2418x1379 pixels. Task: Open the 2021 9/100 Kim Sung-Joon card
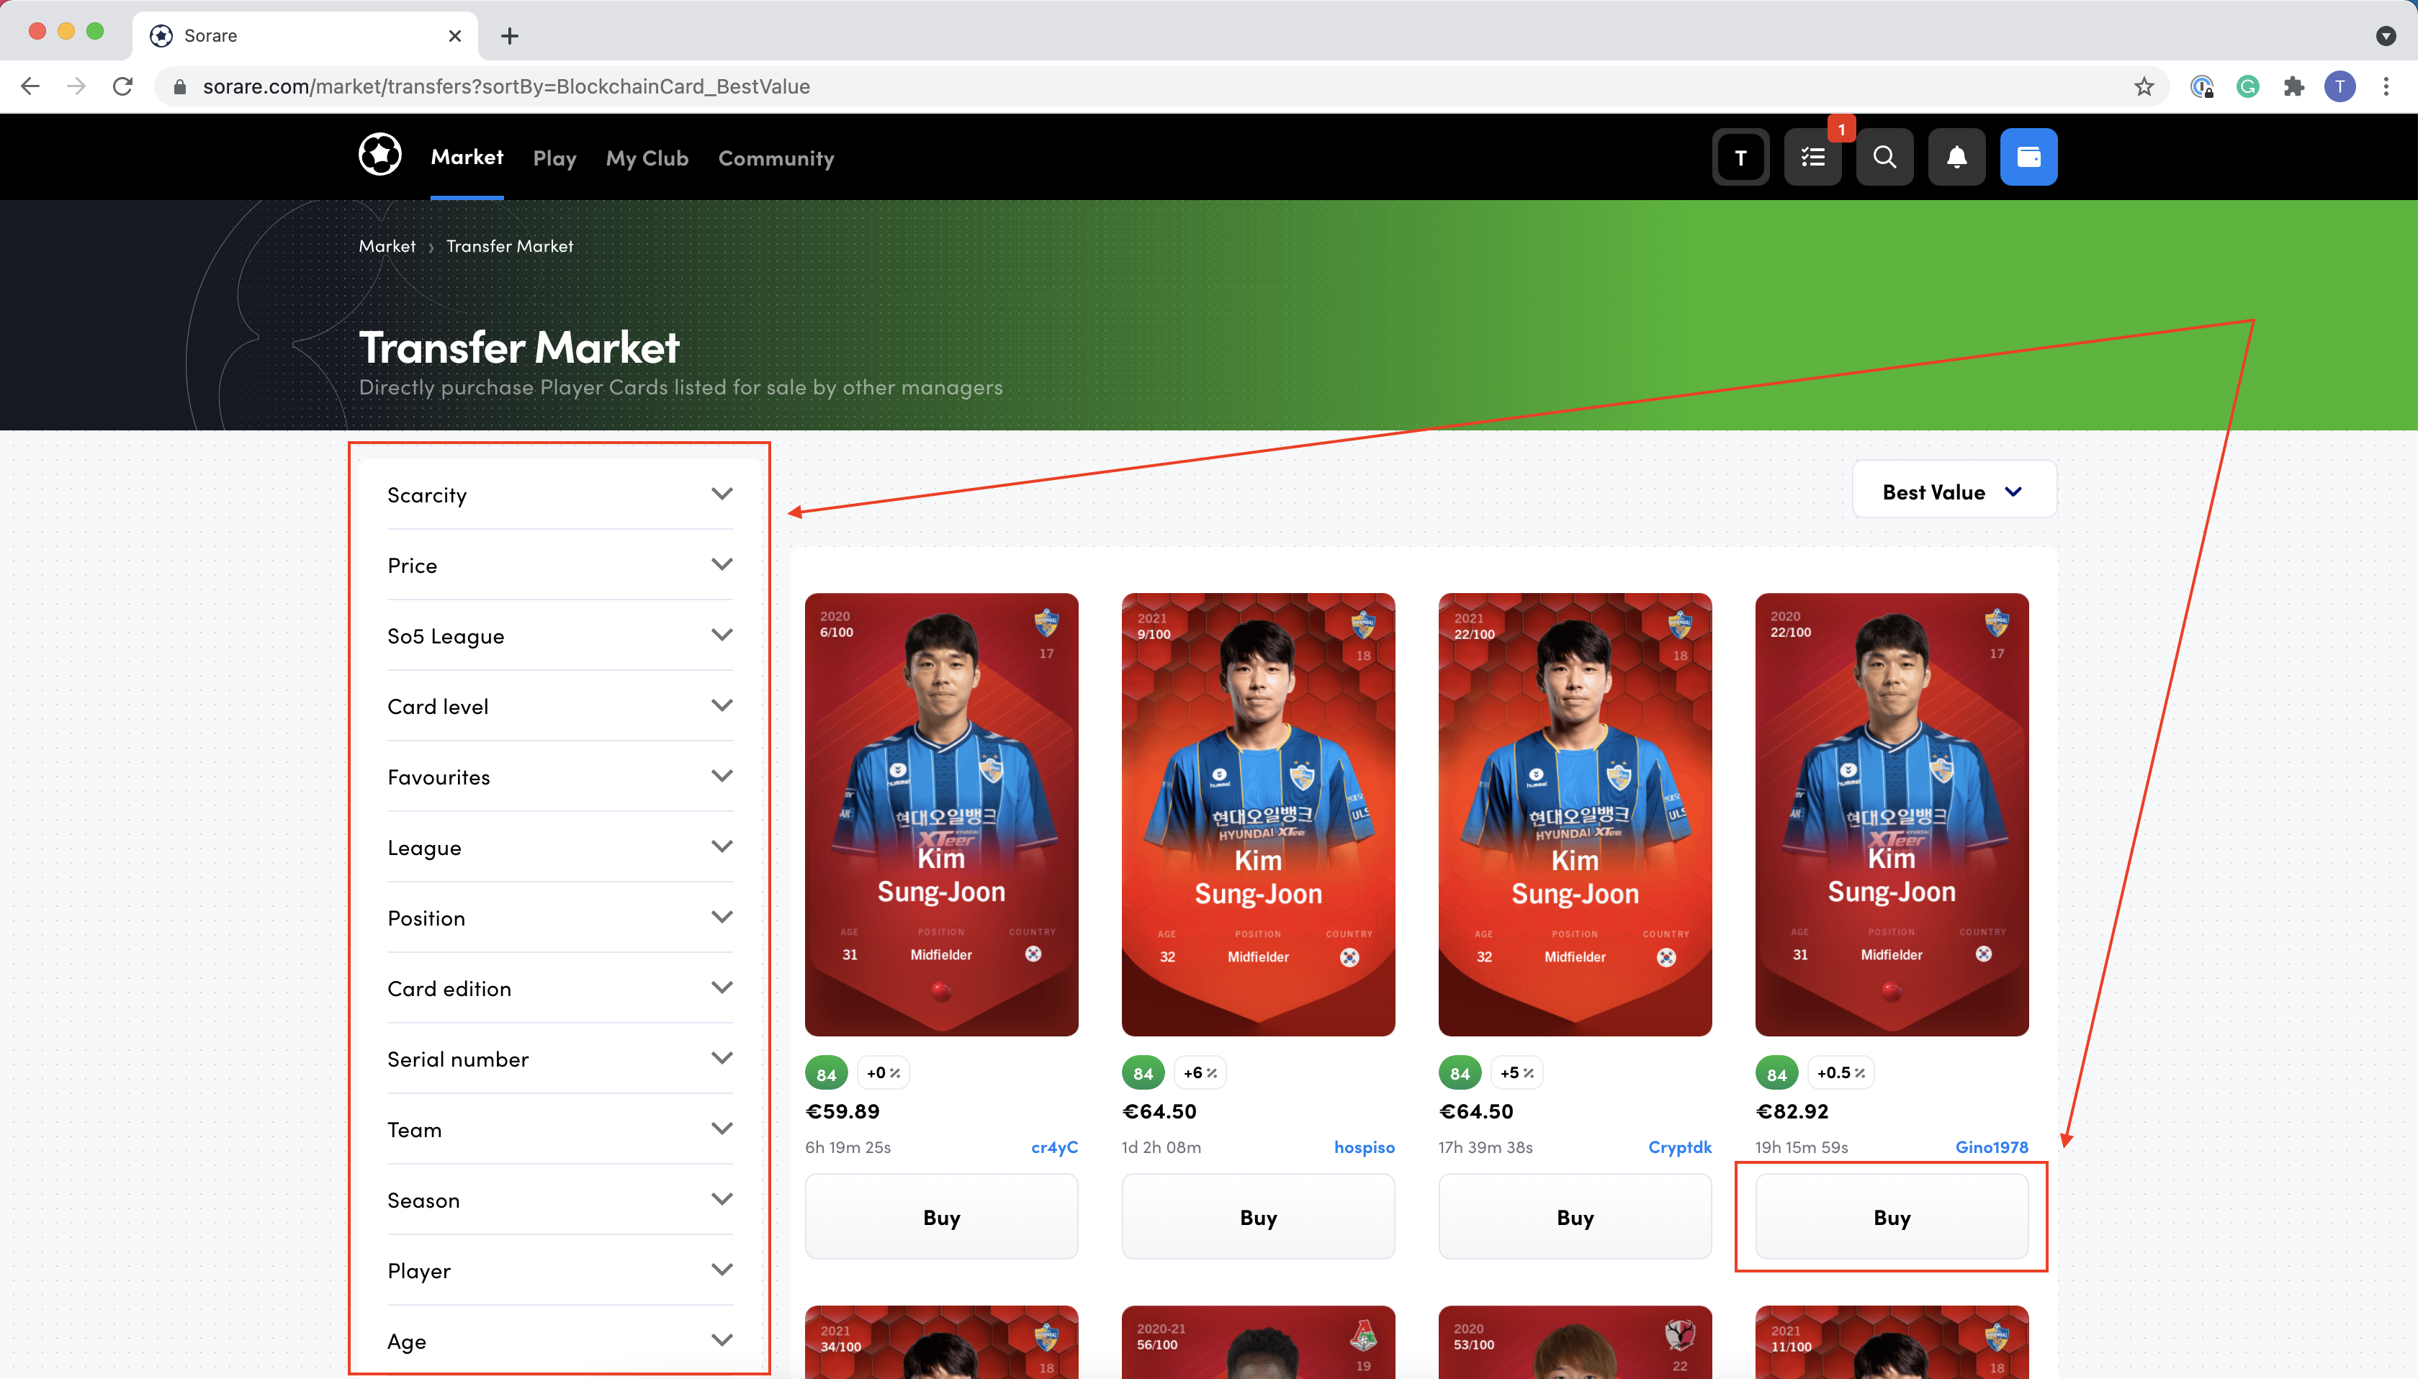pyautogui.click(x=1258, y=815)
